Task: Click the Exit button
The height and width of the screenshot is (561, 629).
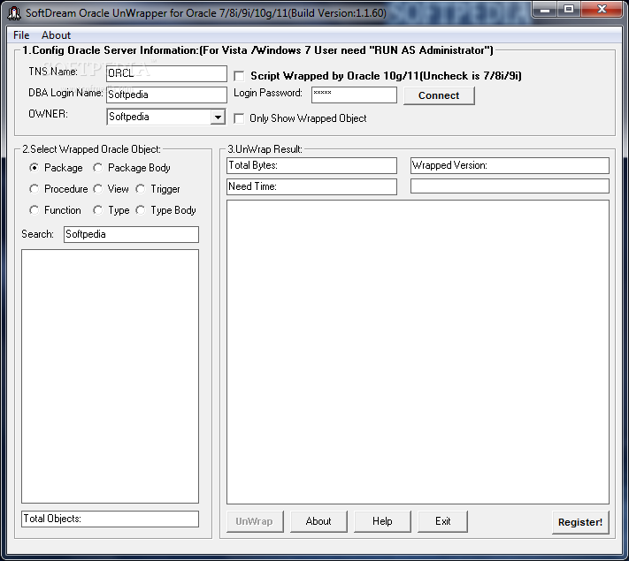Action: point(442,521)
